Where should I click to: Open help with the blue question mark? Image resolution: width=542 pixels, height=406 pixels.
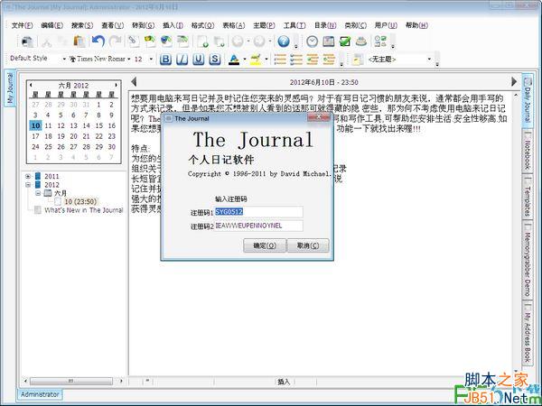click(284, 42)
